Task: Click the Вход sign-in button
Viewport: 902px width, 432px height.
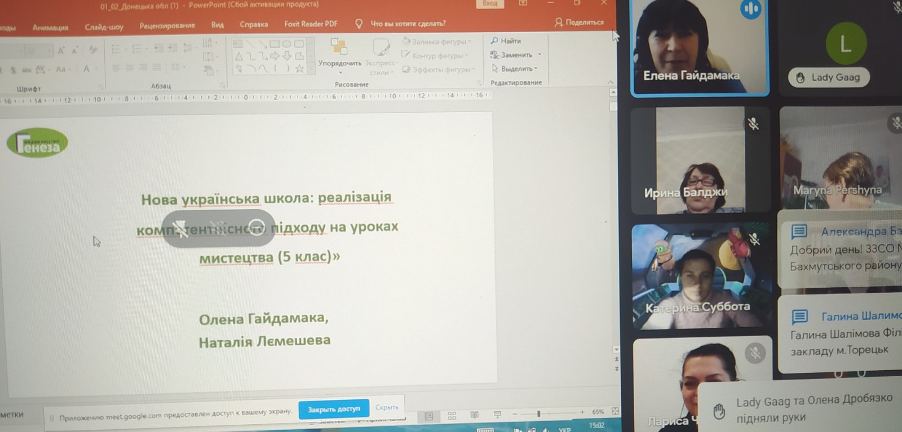Action: point(490,3)
